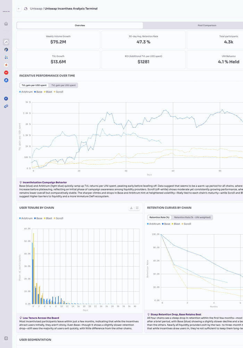Open the dark blue round icon above Polygon
The image size is (243, 348).
tap(6, 98)
